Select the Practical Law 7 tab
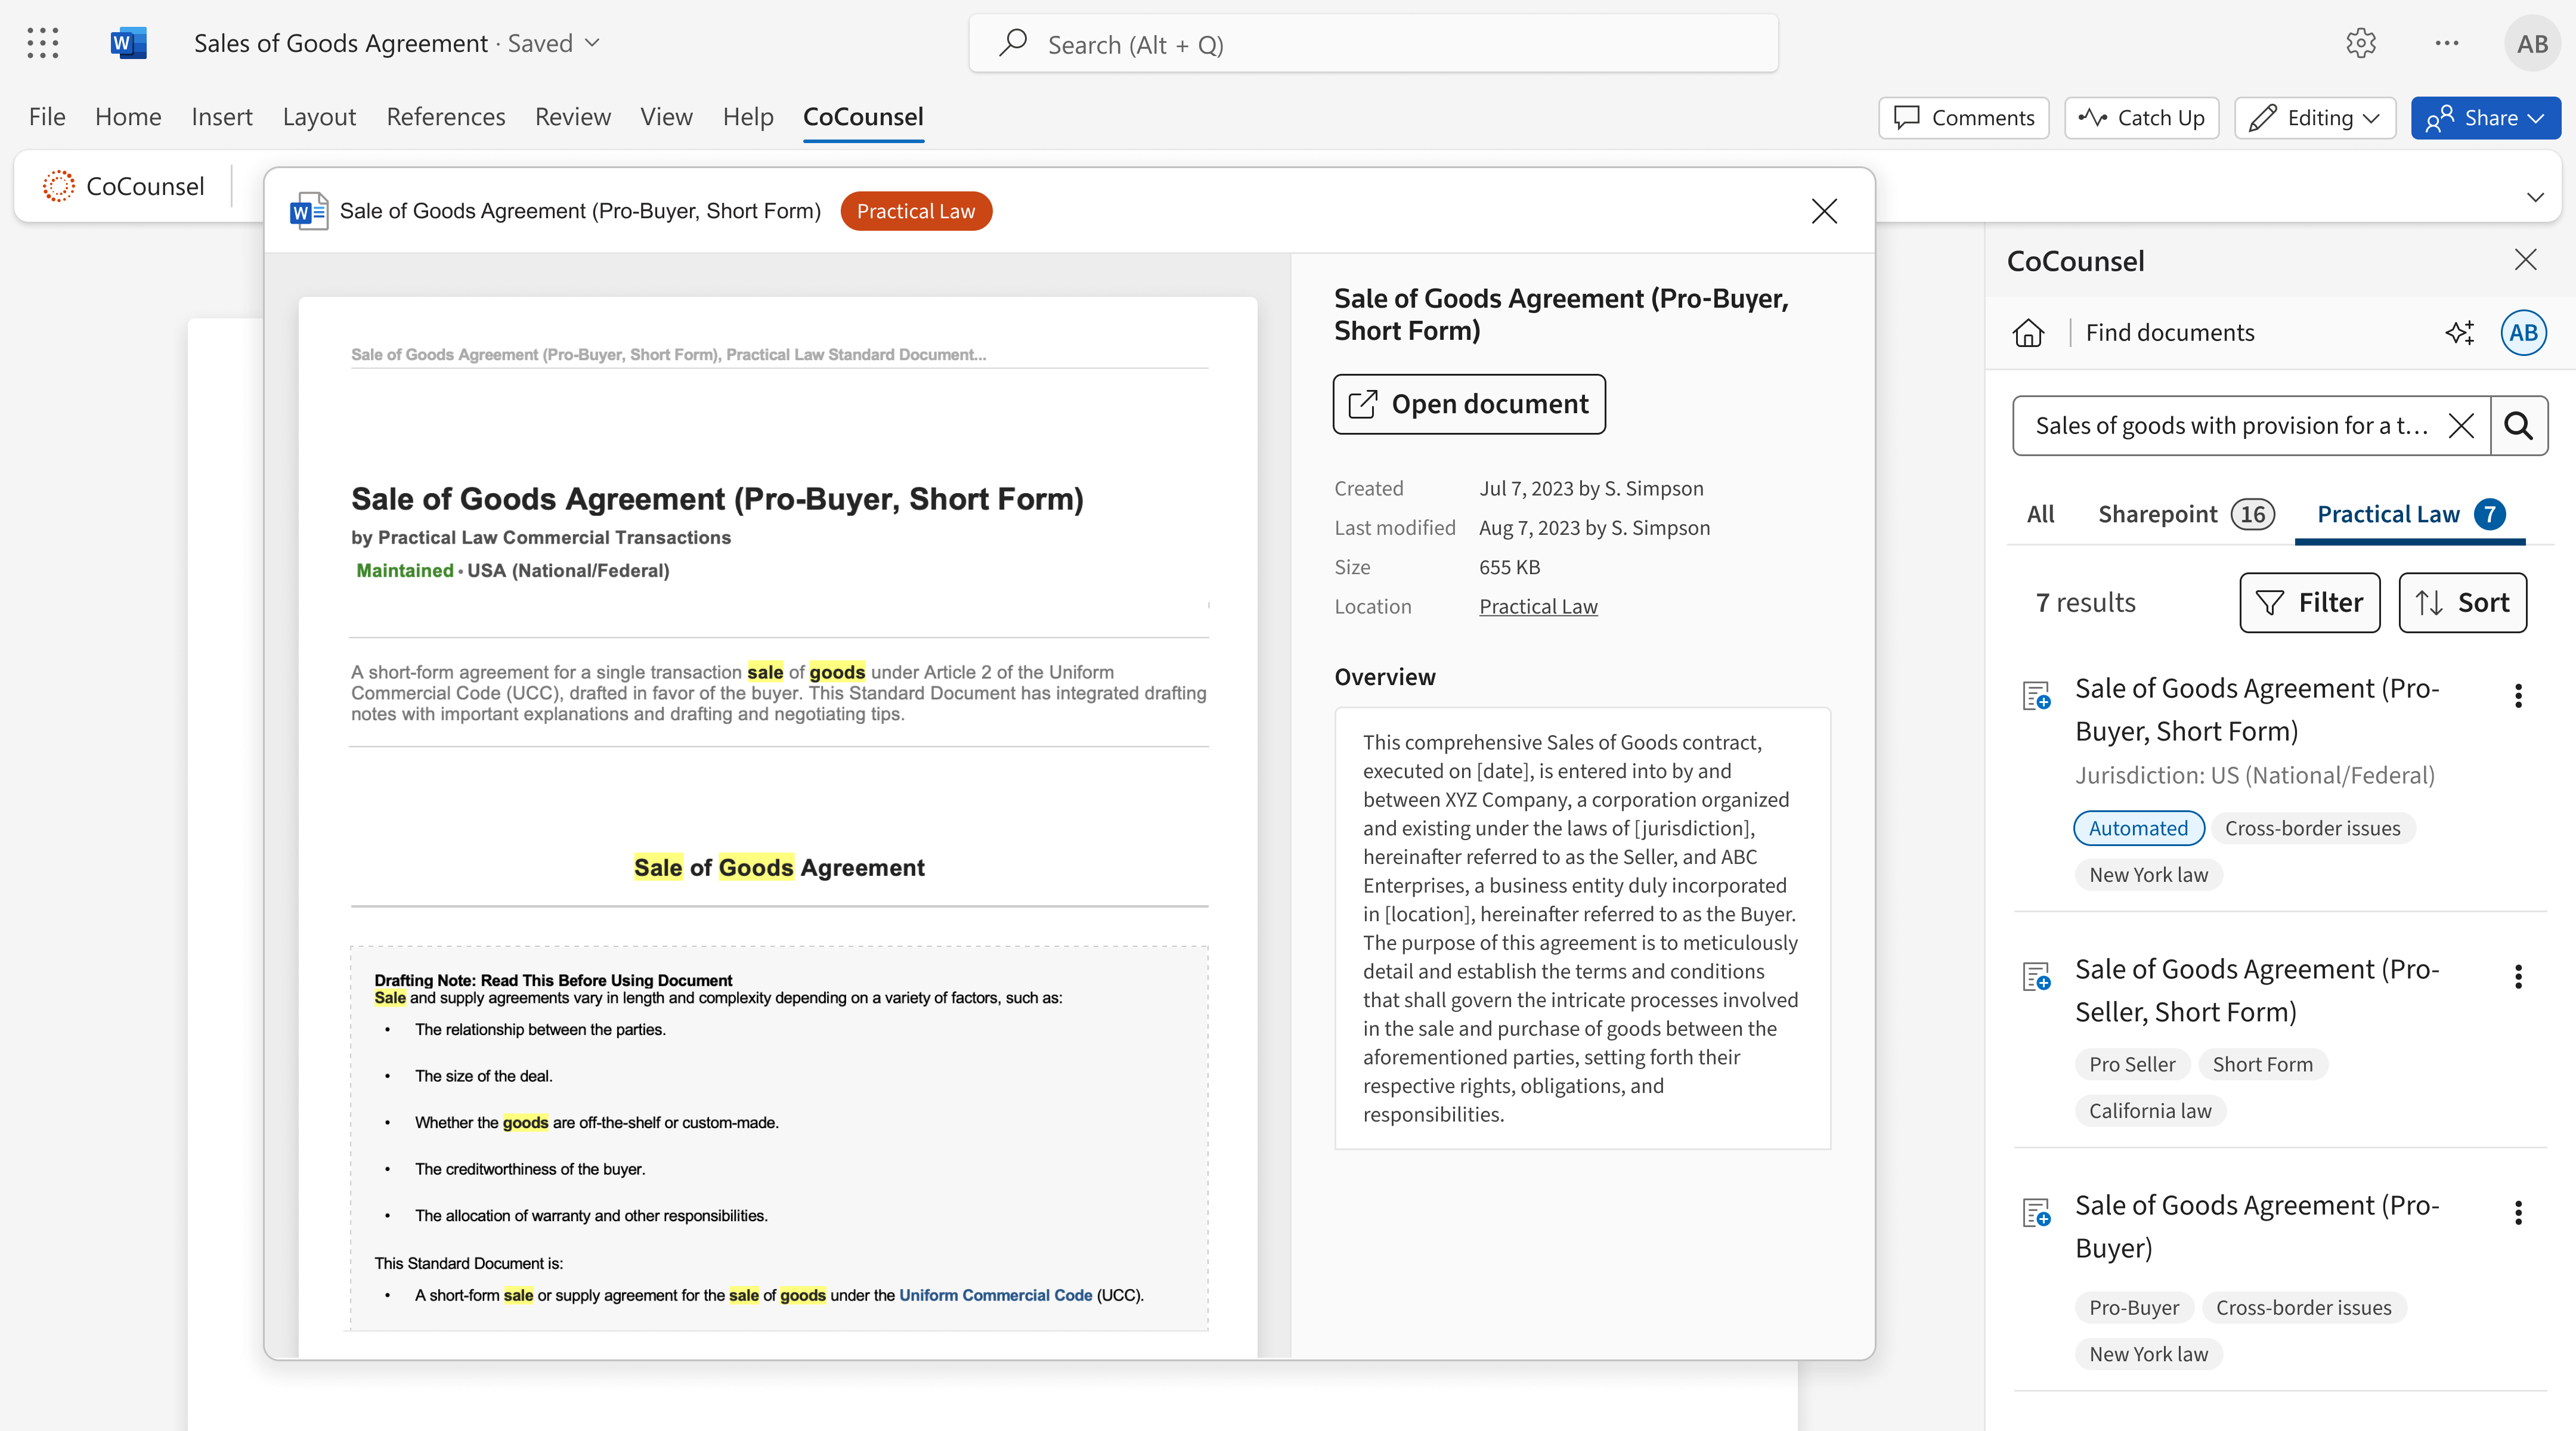This screenshot has width=2576, height=1431. (2410, 514)
